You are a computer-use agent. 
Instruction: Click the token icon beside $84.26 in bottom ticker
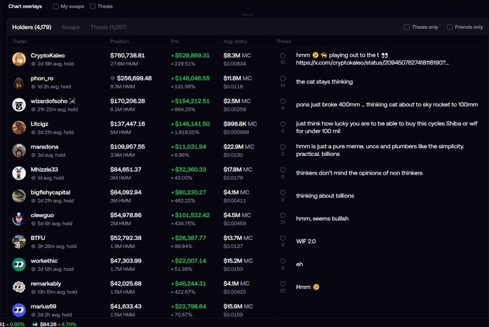click(35, 324)
